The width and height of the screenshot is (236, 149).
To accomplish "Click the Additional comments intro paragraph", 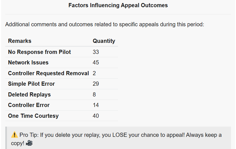I will tap(105, 24).
